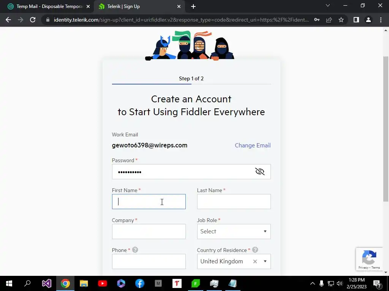View site information lock icon
The image size is (389, 291).
48,20
